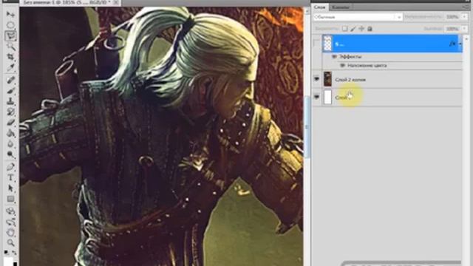This screenshot has width=473, height=266.
Task: Select the Crop tool
Action: tap(10, 57)
